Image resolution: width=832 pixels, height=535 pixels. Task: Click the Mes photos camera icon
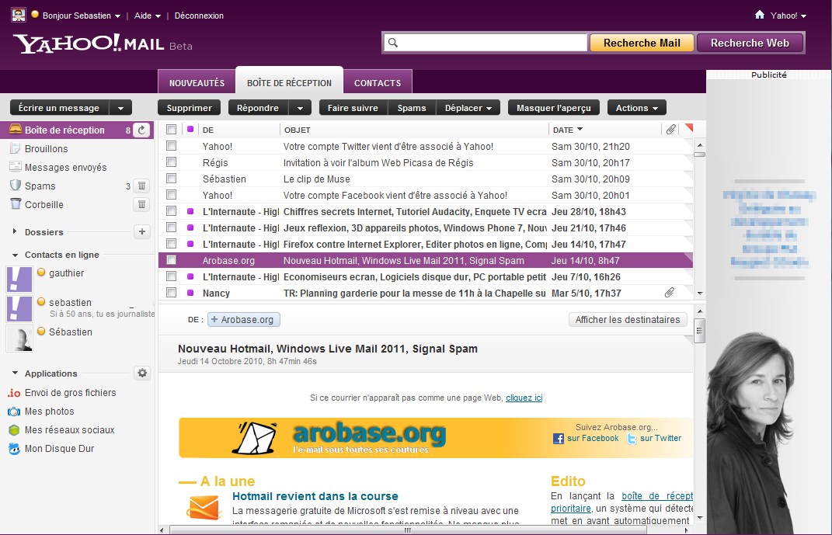14,412
